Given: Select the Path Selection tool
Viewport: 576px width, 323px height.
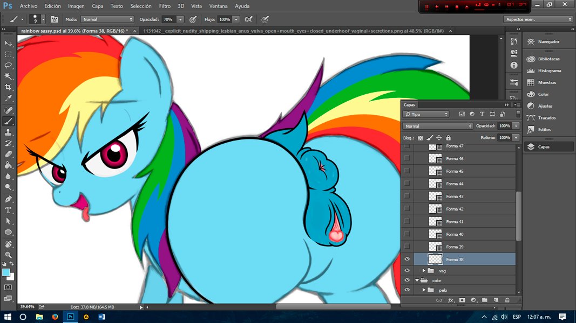Looking at the screenshot, I should [8, 221].
